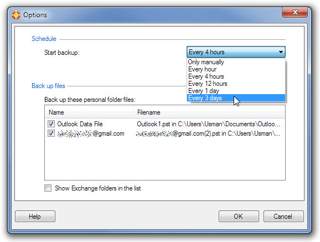Dismiss dialog with the Cancel button
This screenshot has width=320, height=242.
coord(283,217)
